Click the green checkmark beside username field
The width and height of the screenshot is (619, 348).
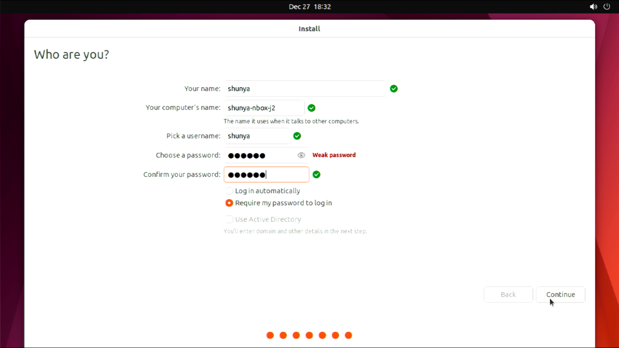tap(297, 136)
